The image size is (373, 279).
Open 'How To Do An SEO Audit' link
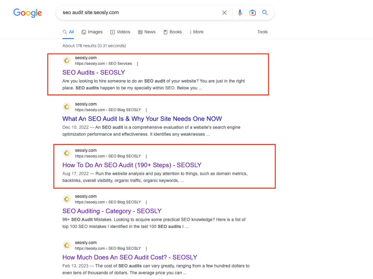pos(132,165)
